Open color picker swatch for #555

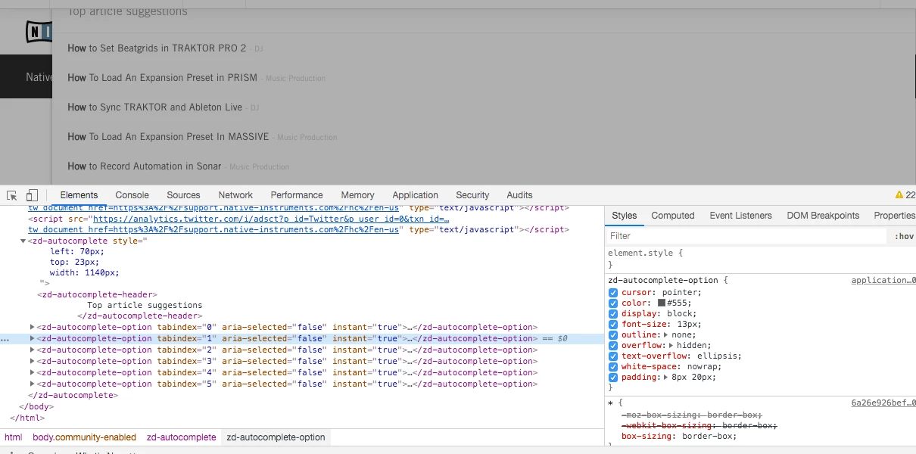[x=662, y=303]
